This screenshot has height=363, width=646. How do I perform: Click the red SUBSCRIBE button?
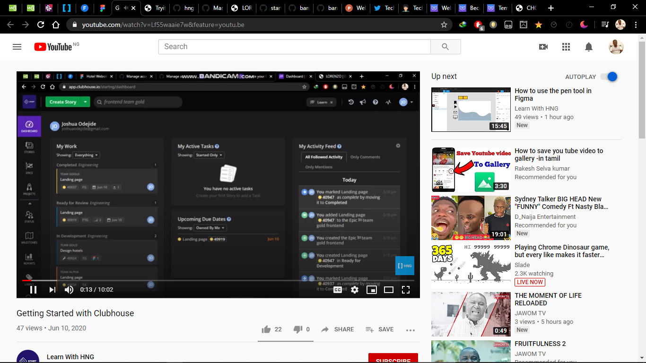pos(393,359)
